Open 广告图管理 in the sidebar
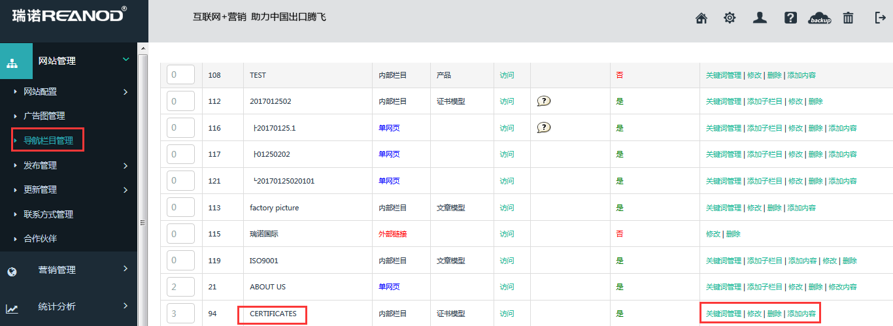The image size is (893, 326). click(x=44, y=116)
